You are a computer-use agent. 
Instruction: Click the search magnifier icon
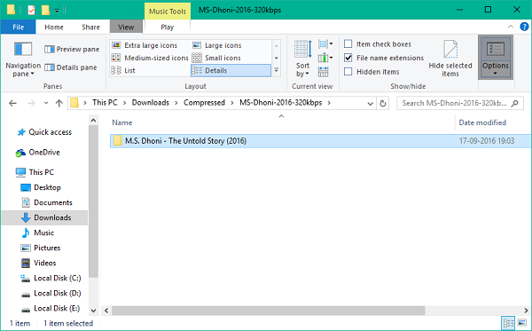pos(514,103)
